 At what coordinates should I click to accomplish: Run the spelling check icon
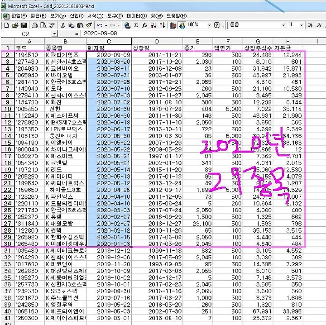coord(52,25)
